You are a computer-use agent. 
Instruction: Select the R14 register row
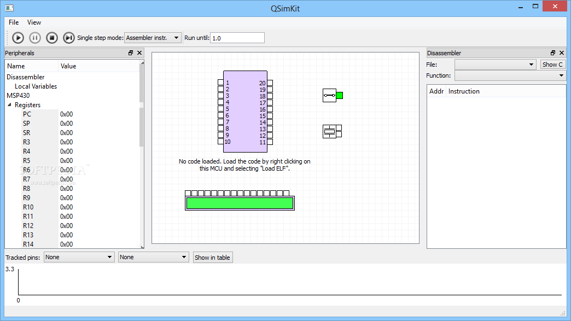pyautogui.click(x=72, y=244)
